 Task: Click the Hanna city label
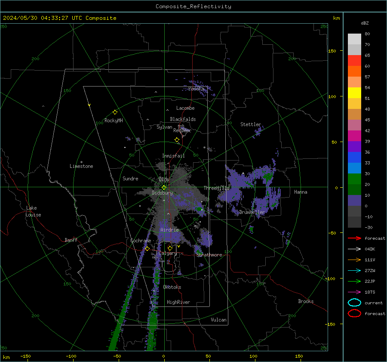(301, 192)
